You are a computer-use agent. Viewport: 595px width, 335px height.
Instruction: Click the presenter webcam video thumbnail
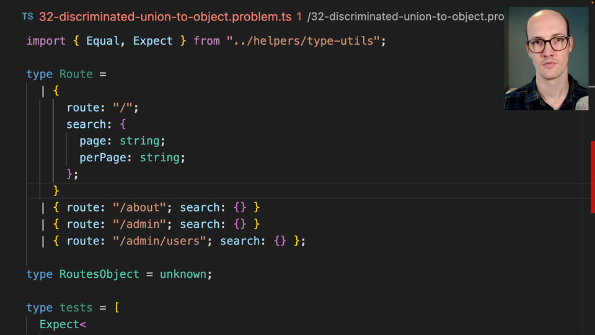point(546,58)
